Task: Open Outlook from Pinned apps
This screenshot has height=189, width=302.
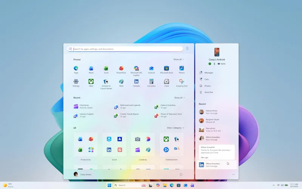Action: pyautogui.click(x=151, y=70)
